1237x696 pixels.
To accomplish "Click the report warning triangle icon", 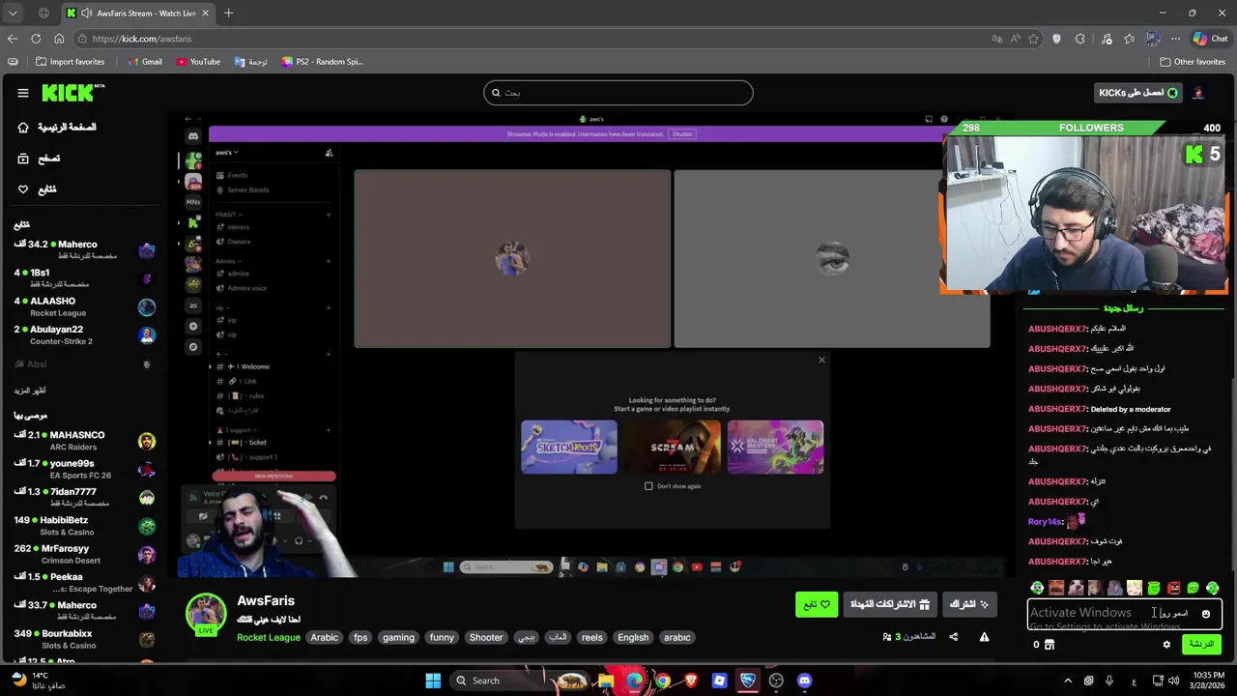I will click(984, 637).
